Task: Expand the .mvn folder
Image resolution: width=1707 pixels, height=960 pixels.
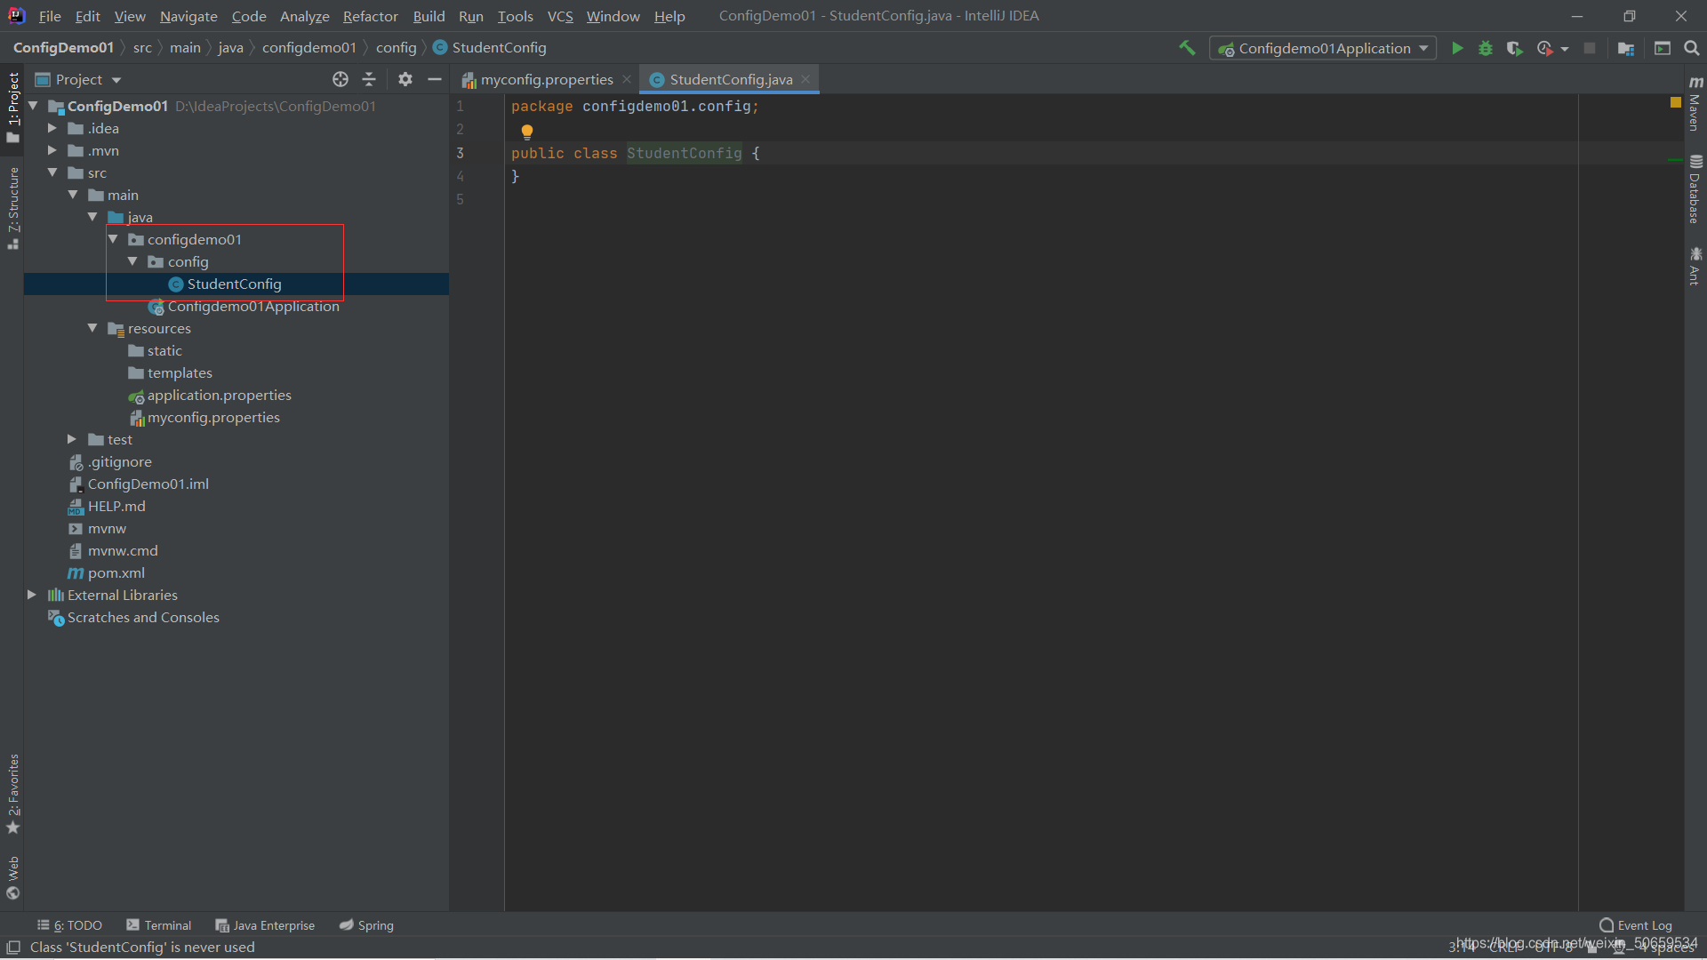Action: (x=52, y=150)
